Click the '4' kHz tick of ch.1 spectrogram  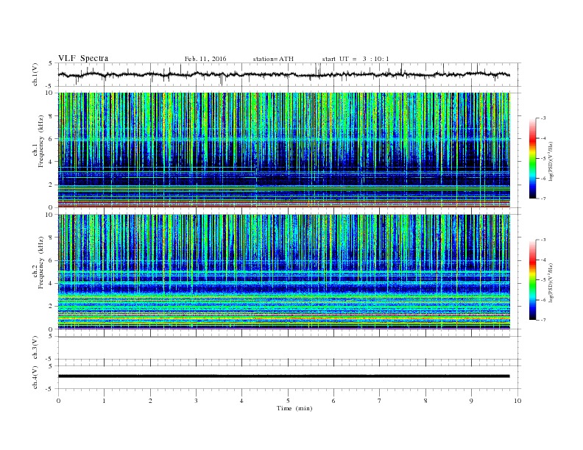coord(52,162)
